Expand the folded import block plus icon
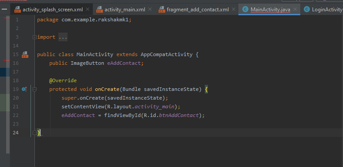Viewport: 343px width, 167px height. 34,37
